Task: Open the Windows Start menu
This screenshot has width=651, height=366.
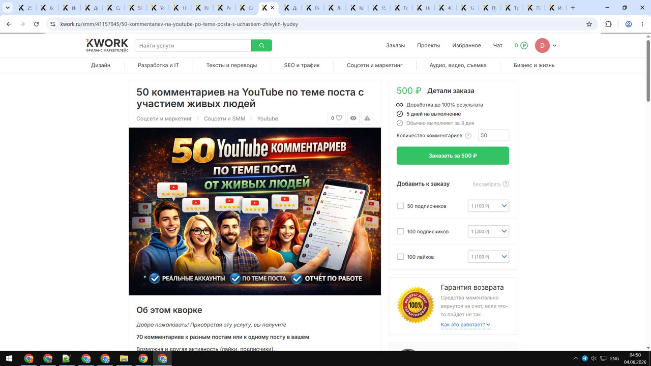Action: (10, 358)
